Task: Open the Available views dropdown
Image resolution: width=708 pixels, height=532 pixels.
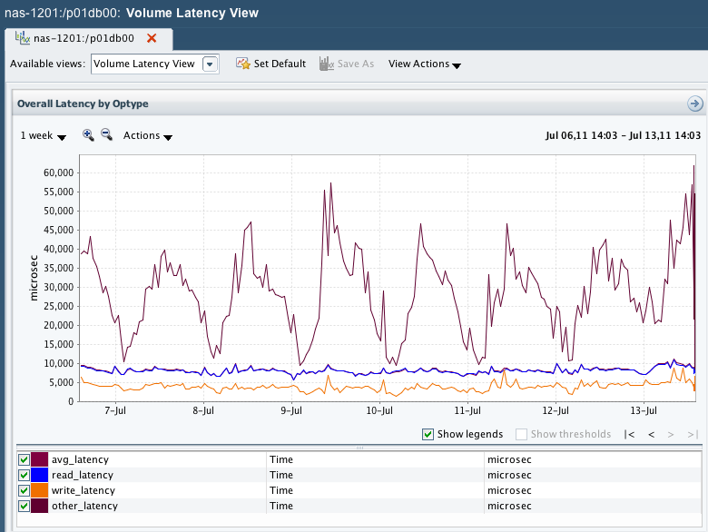Action: click(210, 64)
